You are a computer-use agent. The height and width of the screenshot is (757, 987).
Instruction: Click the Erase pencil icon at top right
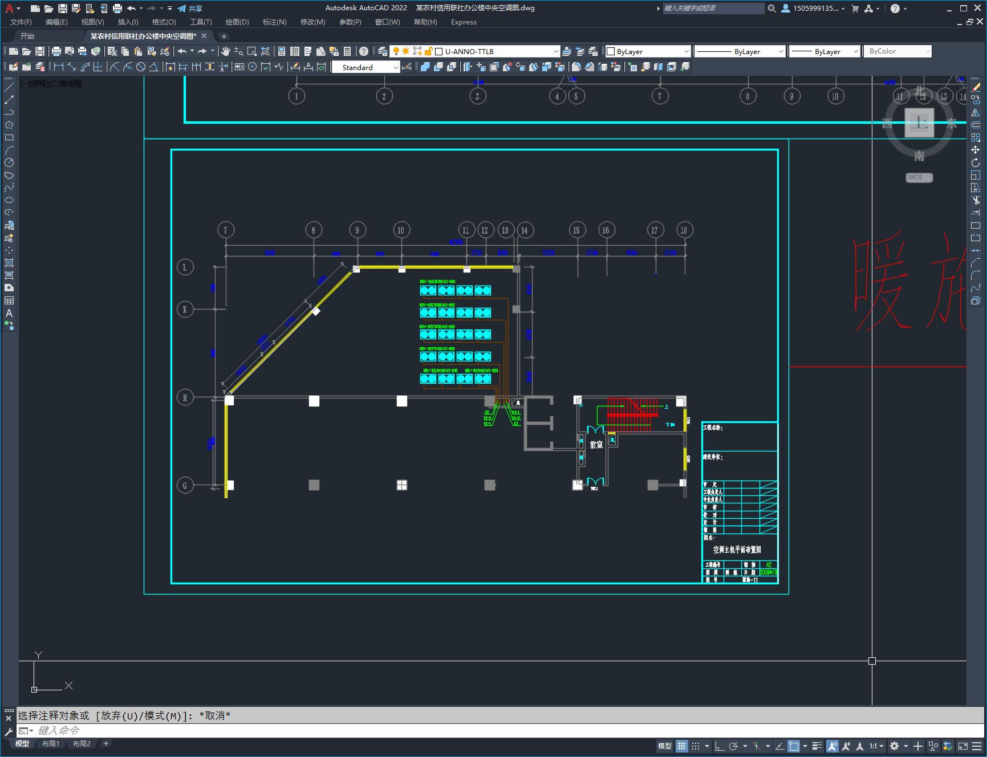[976, 87]
